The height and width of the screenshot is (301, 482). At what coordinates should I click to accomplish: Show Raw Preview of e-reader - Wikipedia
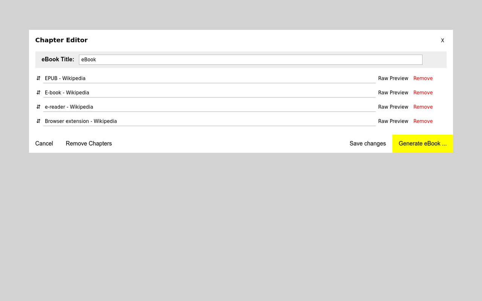(393, 107)
